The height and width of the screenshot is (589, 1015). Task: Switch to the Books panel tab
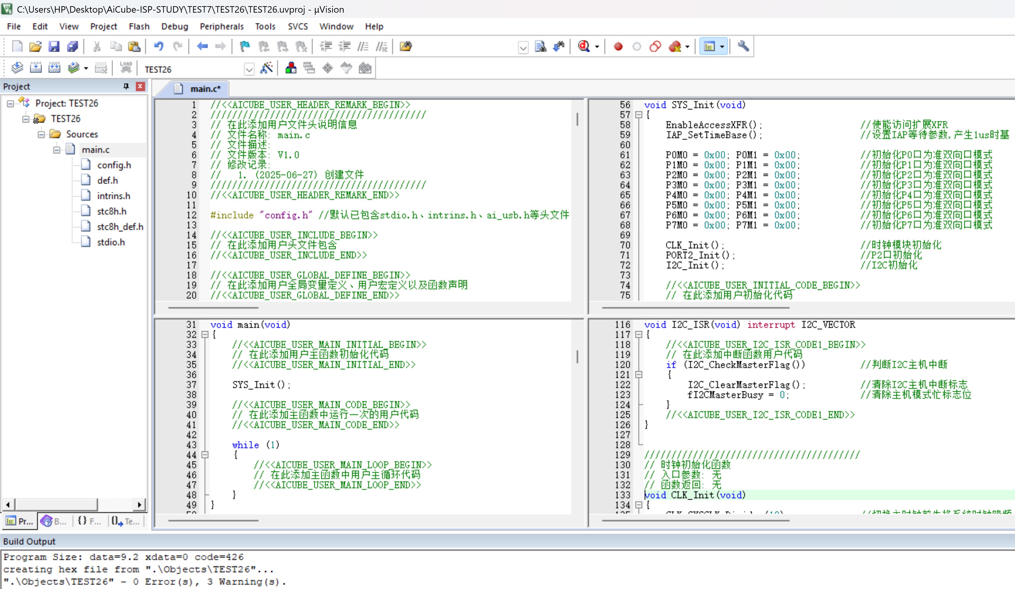point(54,521)
